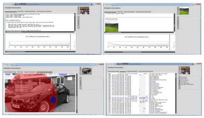The height and width of the screenshot is (118, 204).
Task: Open Image meta information tab in crowd report window
Action: point(30,12)
